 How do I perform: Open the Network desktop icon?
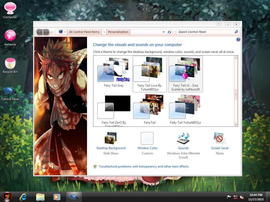[x=10, y=38]
